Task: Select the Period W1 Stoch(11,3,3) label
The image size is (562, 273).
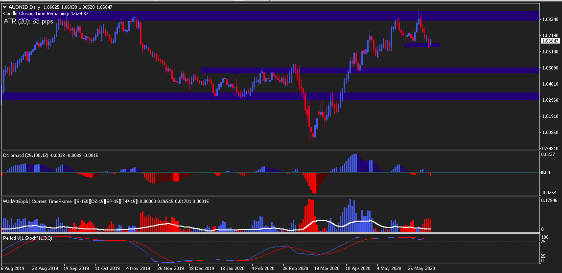Action: [x=27, y=238]
